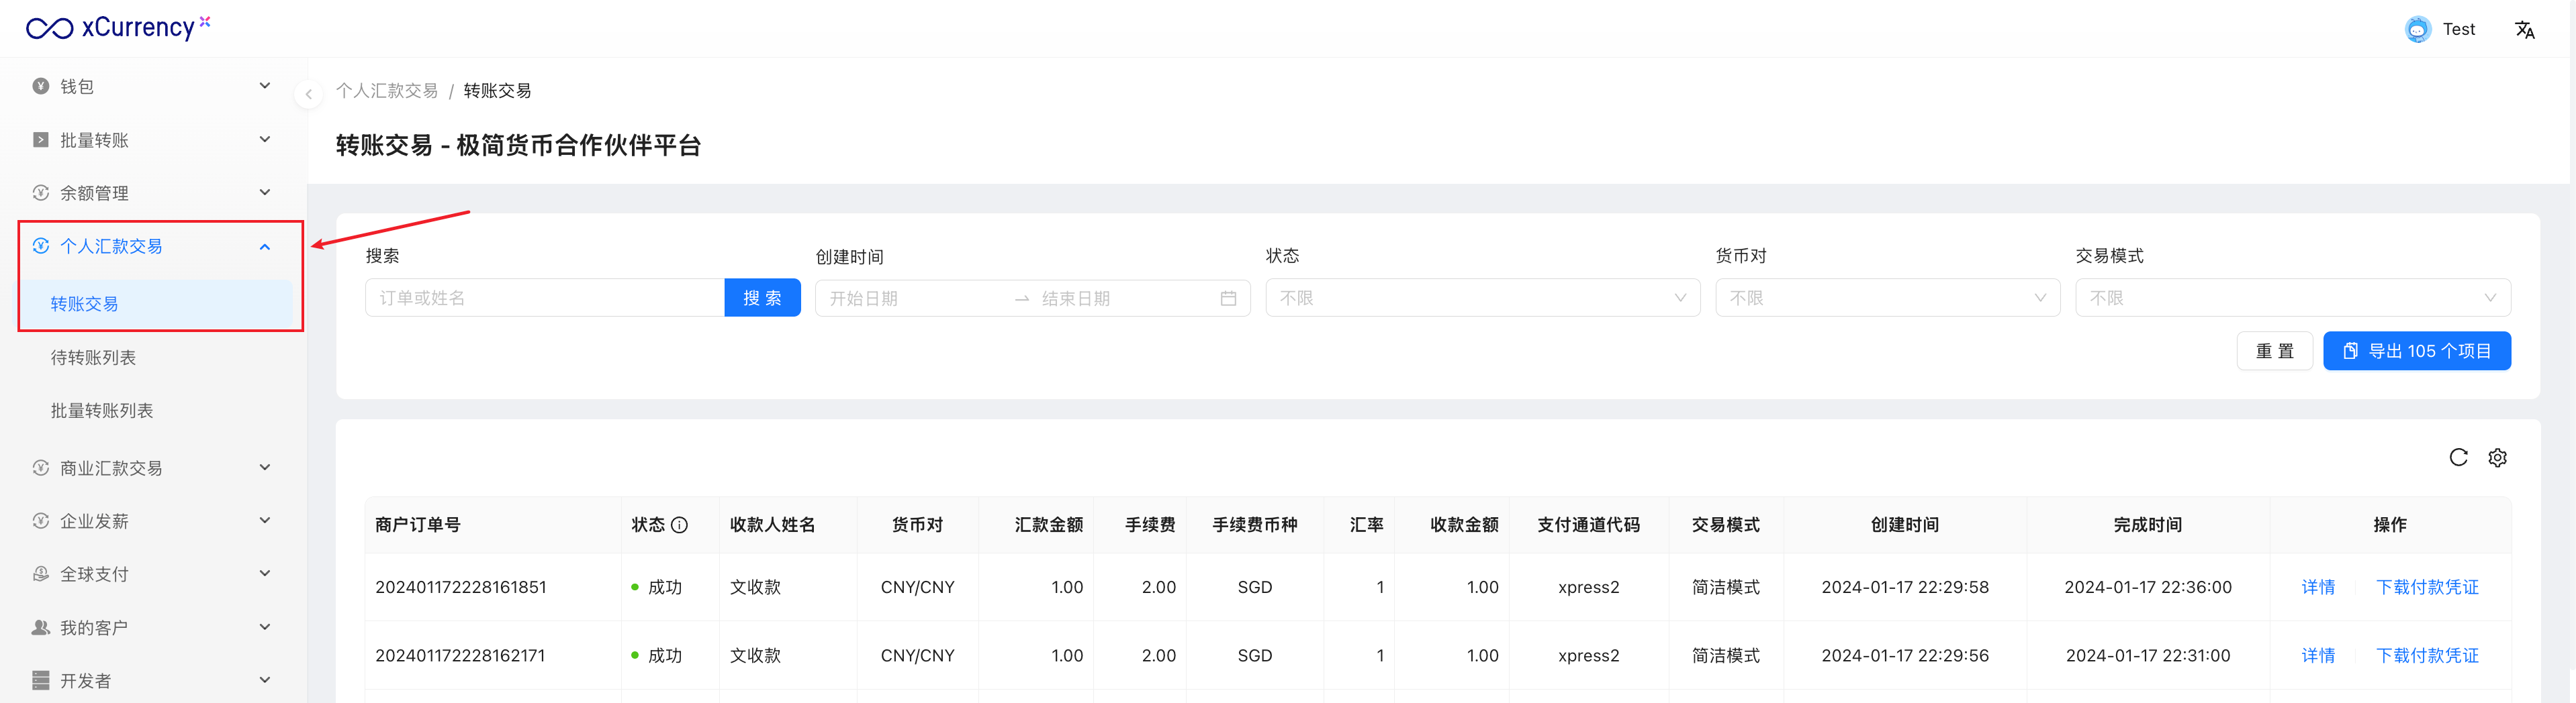Click the 完成时间 column header
Screen dimensions: 2576x703
click(2147, 525)
